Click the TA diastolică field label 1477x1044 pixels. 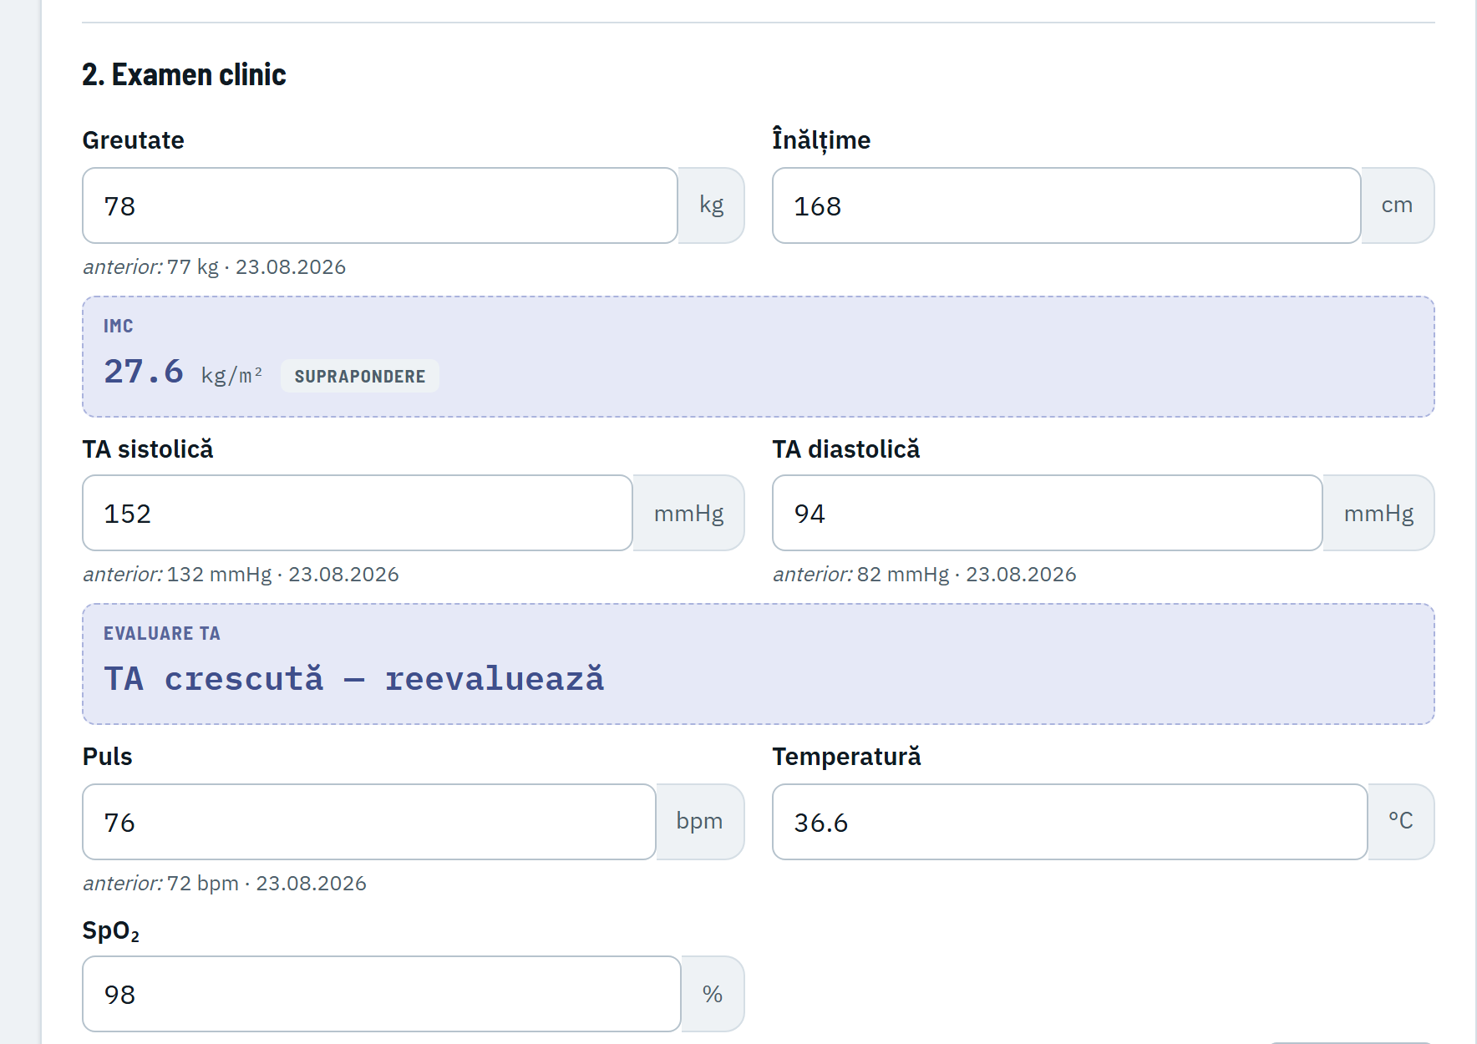846,449
